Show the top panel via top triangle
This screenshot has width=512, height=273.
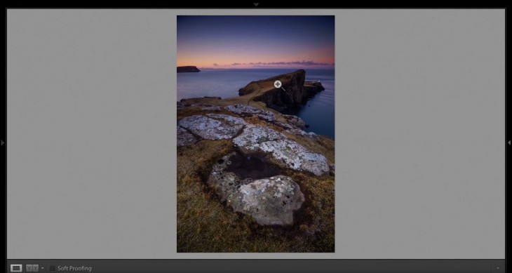[x=256, y=5]
